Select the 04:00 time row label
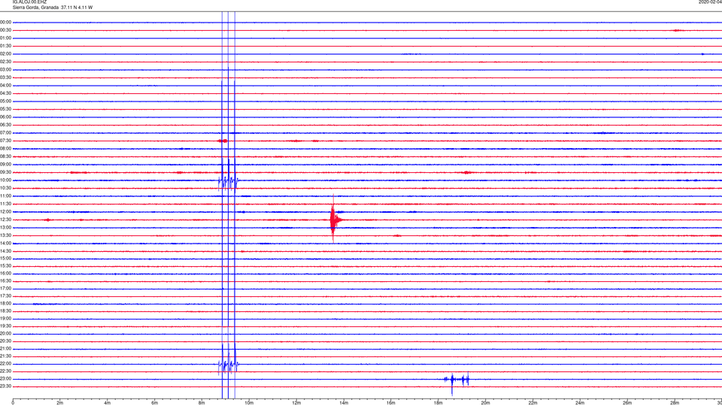This screenshot has width=722, height=406. point(5,85)
